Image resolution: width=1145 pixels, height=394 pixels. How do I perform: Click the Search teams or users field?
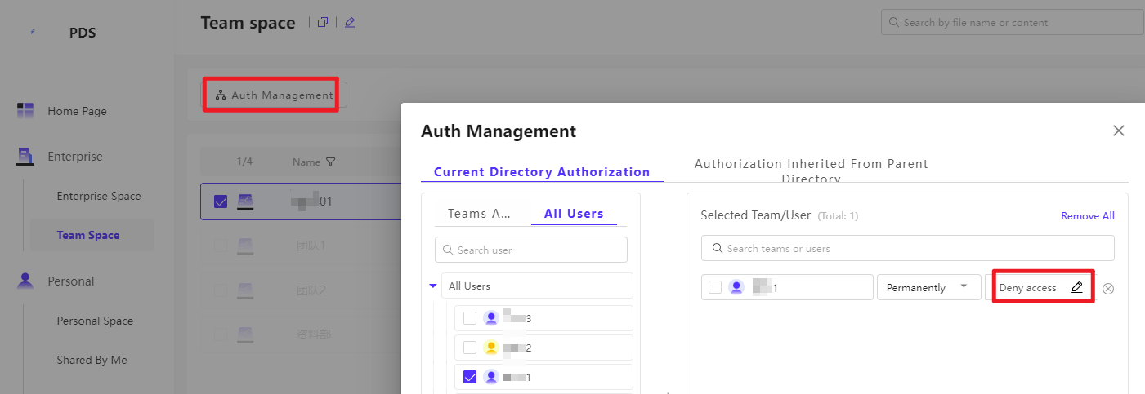[x=908, y=248]
